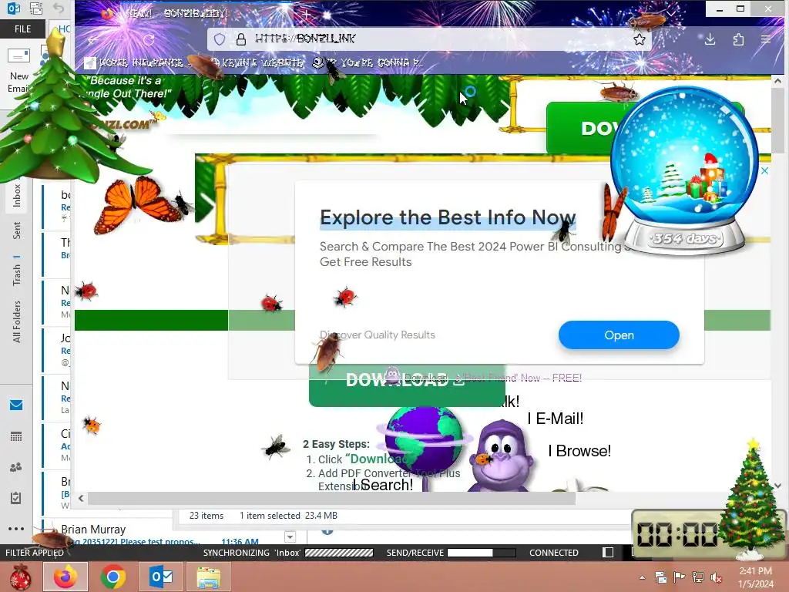Open Firefox downloads panel
789x592 pixels.
coord(710,39)
